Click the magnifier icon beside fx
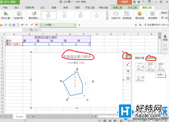The image size is (169, 122). 31,30
